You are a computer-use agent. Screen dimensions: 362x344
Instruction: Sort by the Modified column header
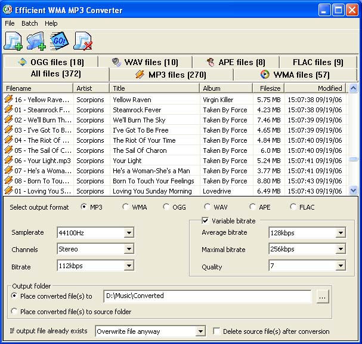coord(315,88)
